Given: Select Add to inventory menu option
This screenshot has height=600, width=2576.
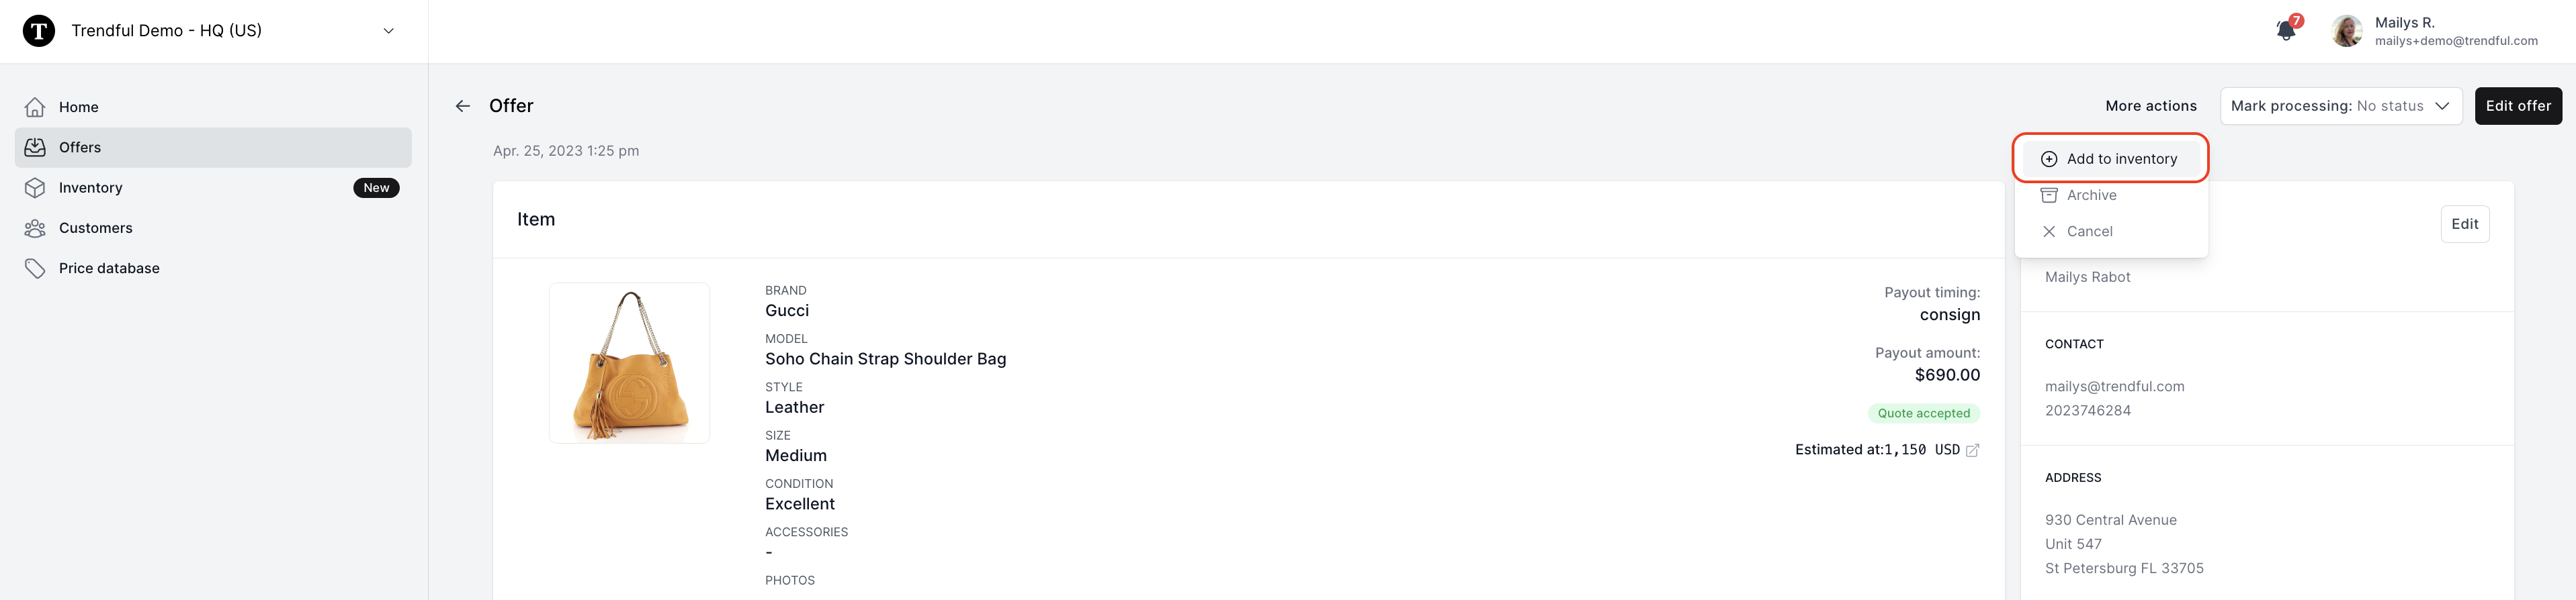Looking at the screenshot, I should (x=2110, y=159).
